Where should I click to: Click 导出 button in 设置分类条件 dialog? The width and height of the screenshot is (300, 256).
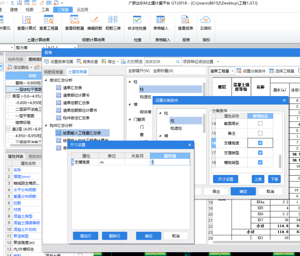coord(216,191)
